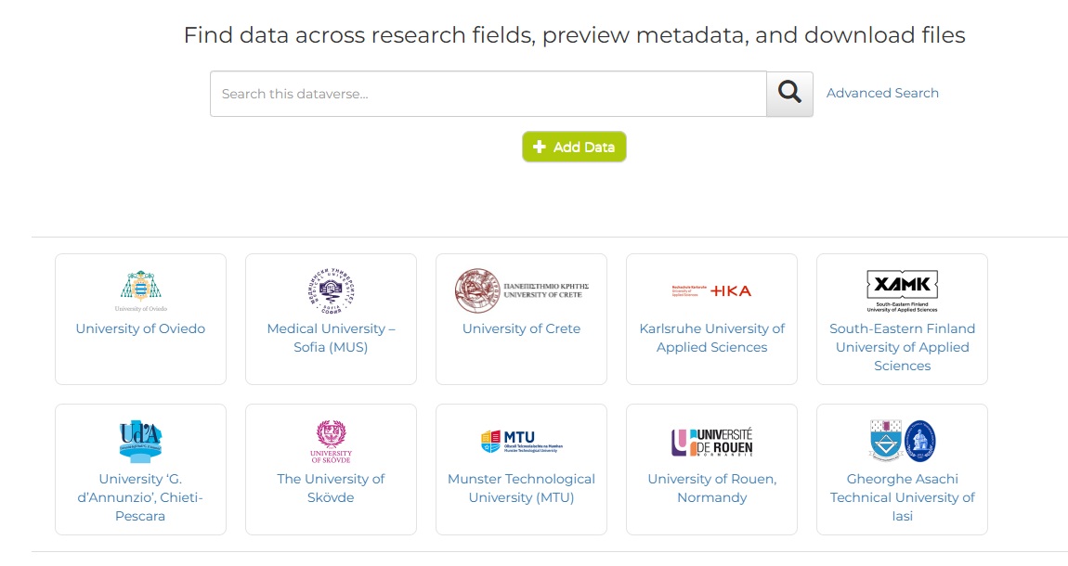Click the magnifying glass search button
The height and width of the screenshot is (566, 1068).
tap(789, 94)
